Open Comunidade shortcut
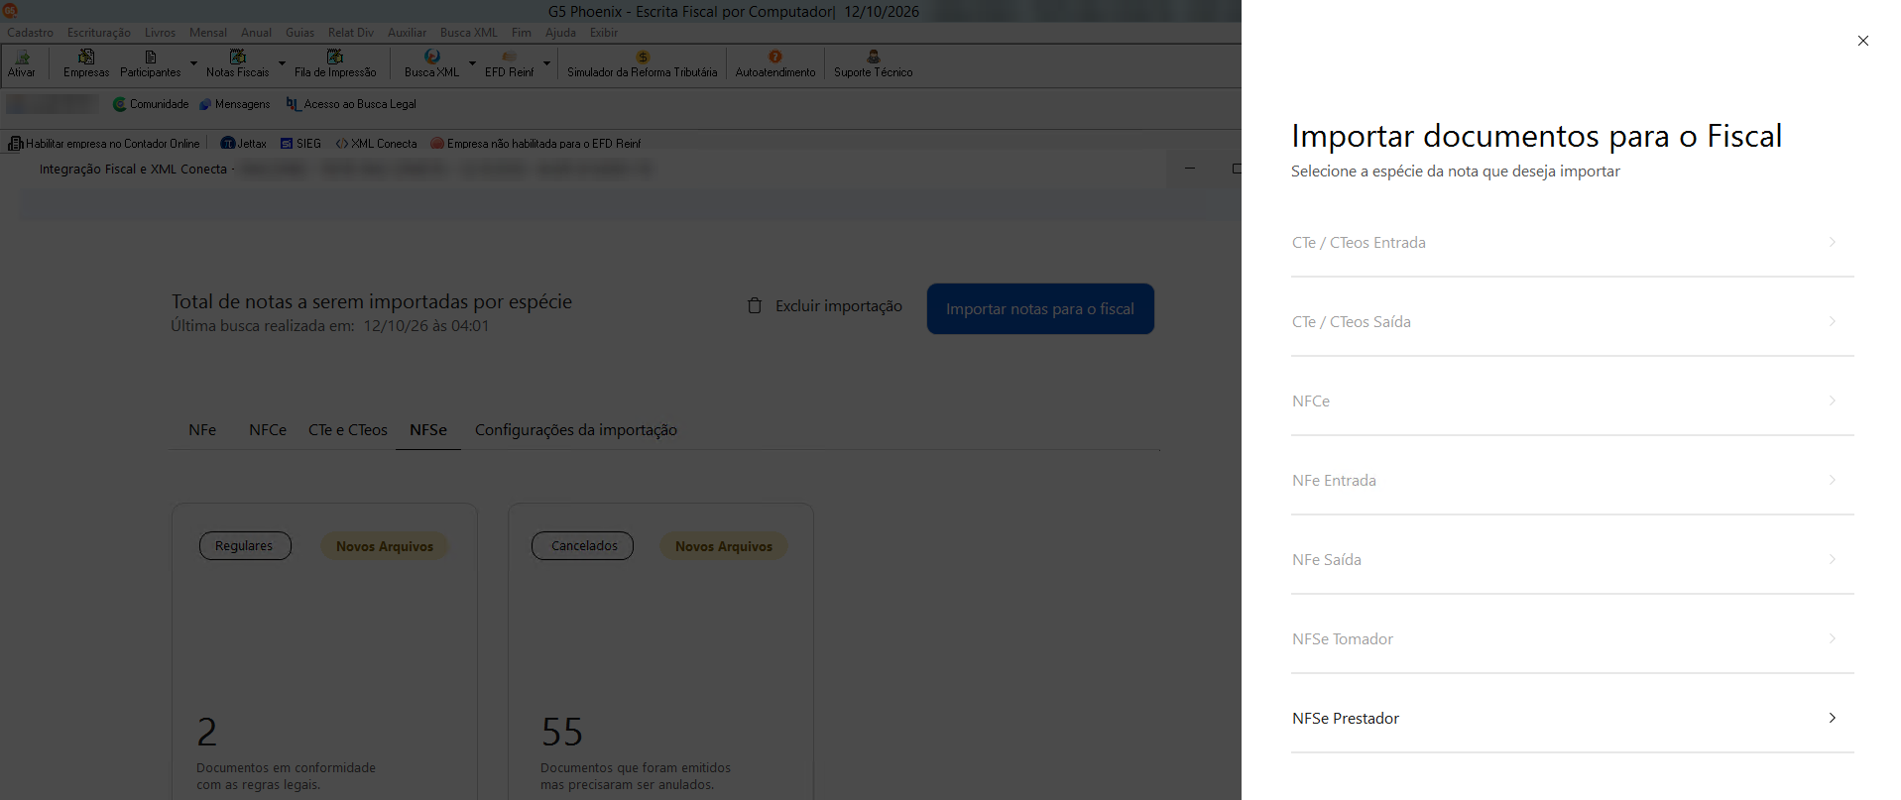 point(151,104)
